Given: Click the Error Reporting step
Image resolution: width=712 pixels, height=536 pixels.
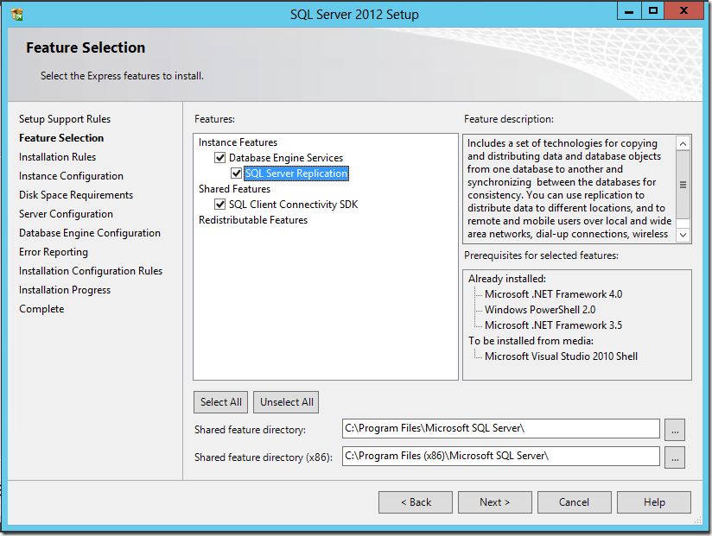Looking at the screenshot, I should [x=54, y=252].
